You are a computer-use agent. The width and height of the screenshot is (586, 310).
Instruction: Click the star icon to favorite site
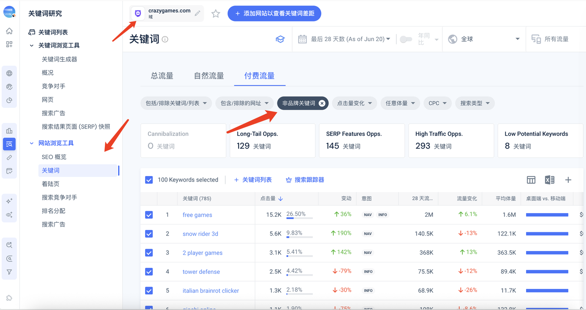tap(216, 14)
